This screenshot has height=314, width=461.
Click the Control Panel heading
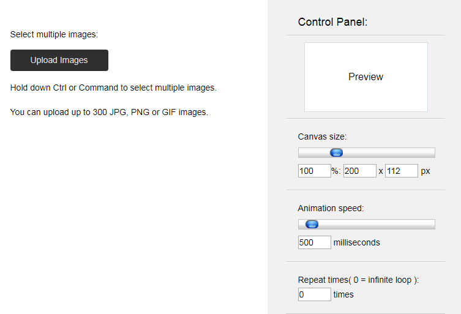point(332,22)
